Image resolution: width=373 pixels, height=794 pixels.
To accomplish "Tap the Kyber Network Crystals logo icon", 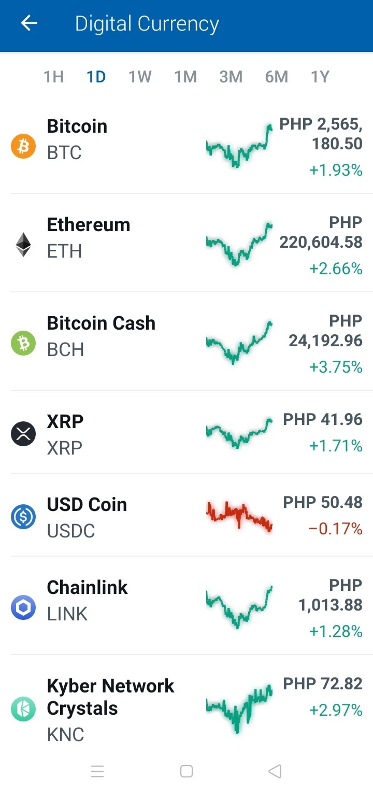I will (23, 709).
